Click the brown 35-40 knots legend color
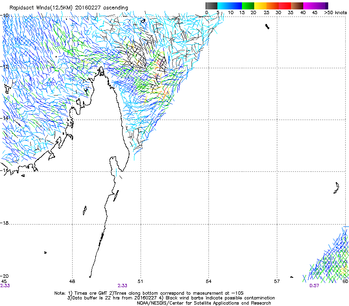349x306 pixels. tap(297, 6)
